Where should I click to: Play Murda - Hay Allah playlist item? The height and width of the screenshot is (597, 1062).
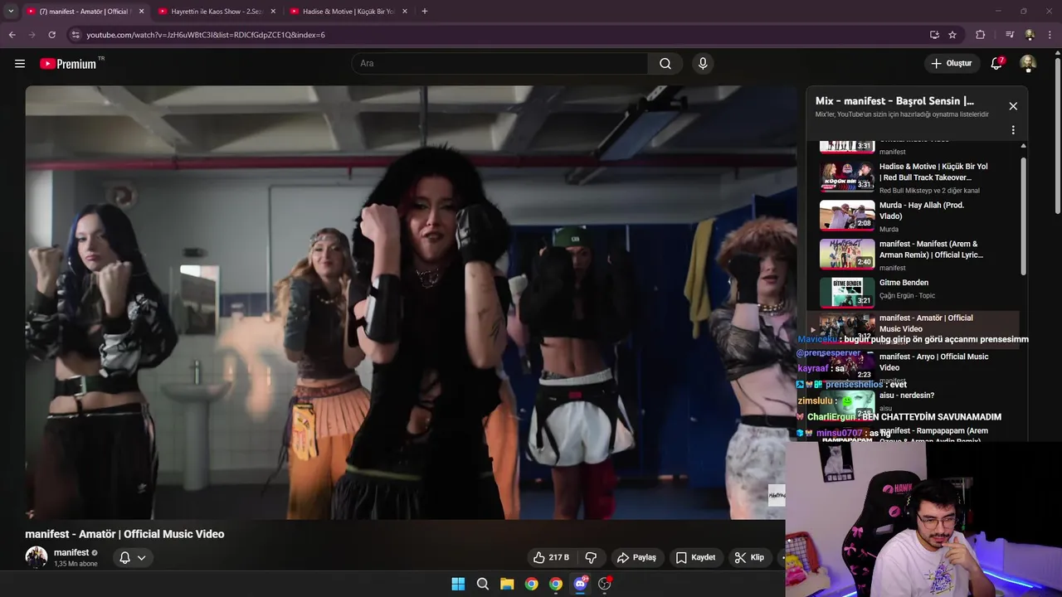pos(913,216)
